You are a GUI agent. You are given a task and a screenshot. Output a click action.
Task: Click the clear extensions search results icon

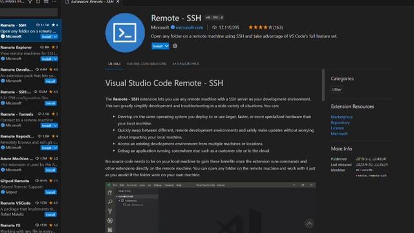46,1
